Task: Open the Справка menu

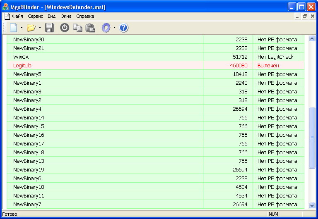Action: point(85,17)
